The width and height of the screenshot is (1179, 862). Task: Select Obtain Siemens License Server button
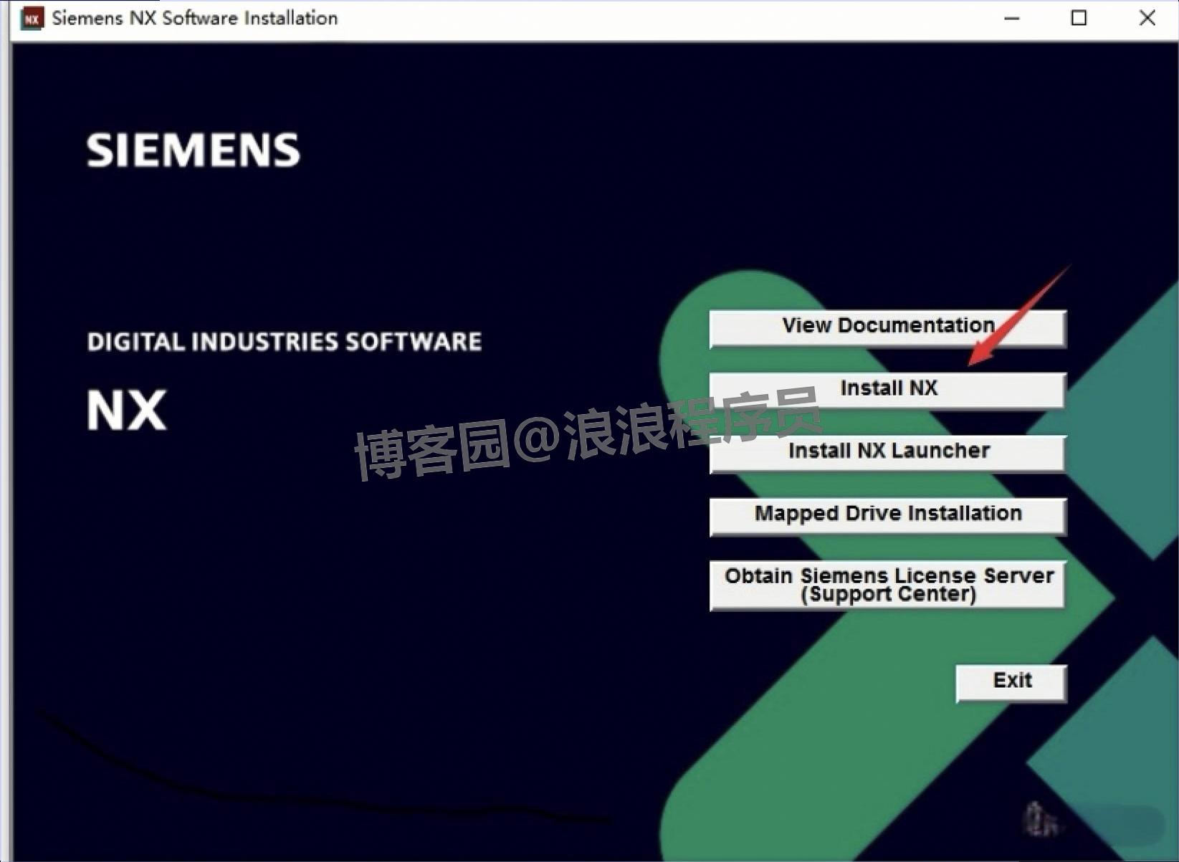(x=888, y=585)
